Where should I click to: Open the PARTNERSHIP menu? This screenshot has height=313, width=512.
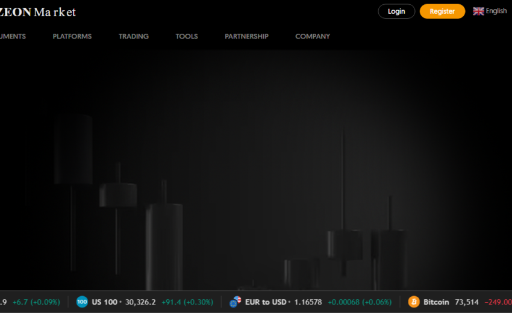[246, 36]
